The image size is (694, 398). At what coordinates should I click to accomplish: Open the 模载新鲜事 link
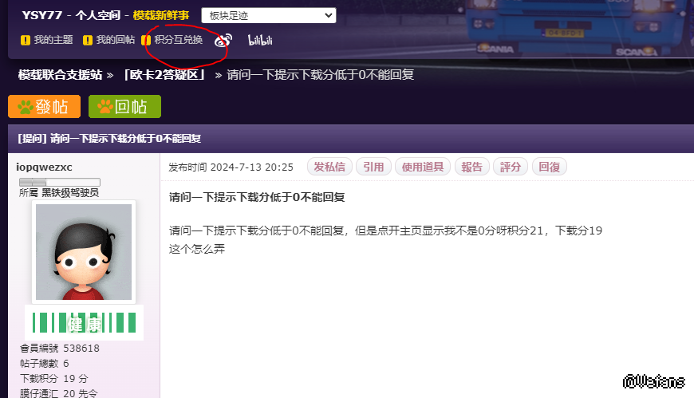pyautogui.click(x=161, y=15)
